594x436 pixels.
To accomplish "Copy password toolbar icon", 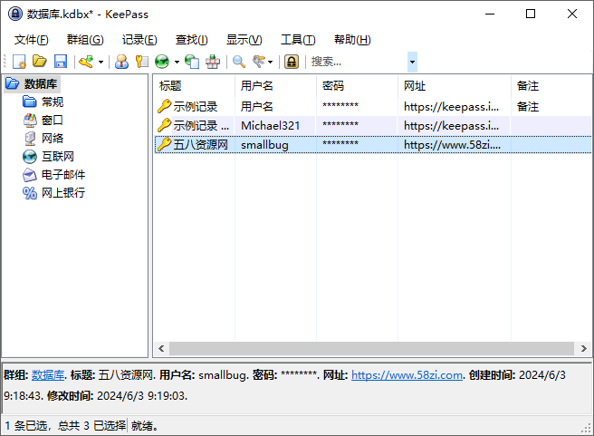I will (141, 62).
